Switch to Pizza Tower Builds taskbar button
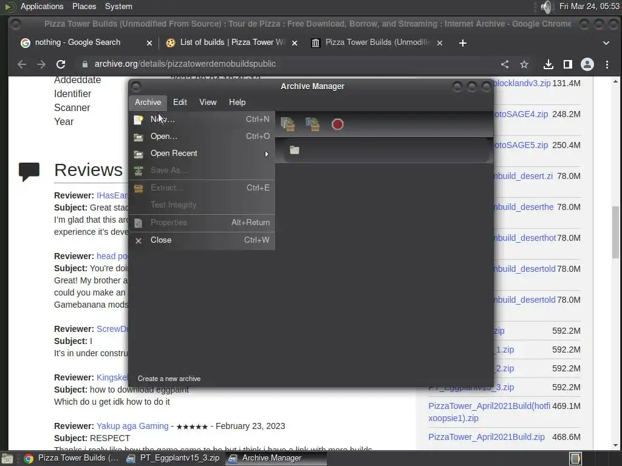 click(x=72, y=458)
